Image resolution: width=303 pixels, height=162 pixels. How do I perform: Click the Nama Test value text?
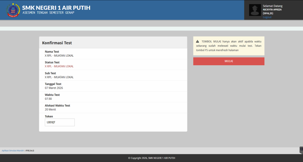pos(59,56)
